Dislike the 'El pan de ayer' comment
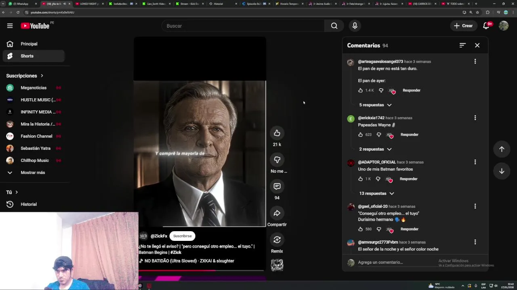Viewport: 517px width, 290px height. point(381,90)
